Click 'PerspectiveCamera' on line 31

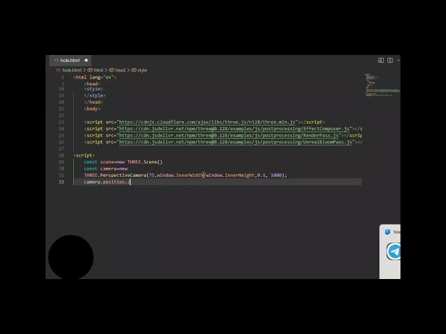[123, 175]
